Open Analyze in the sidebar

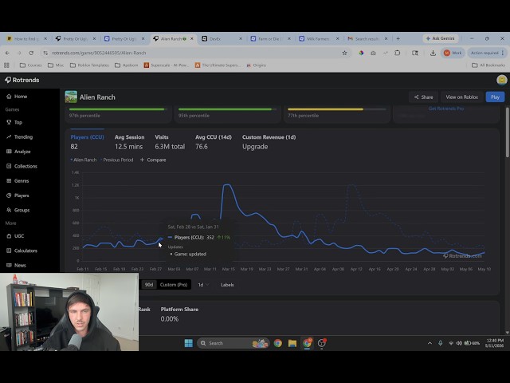[x=18, y=152]
